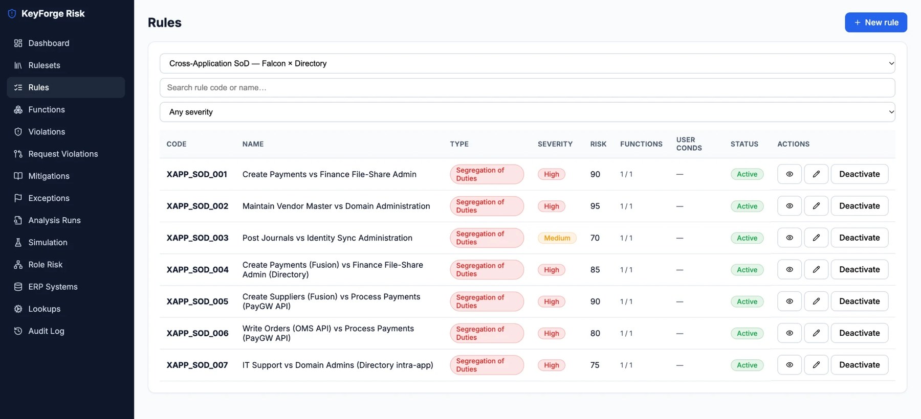This screenshot has height=419, width=921.
Task: Open the Cross-Application SoD ruleset dropdown
Action: (528, 63)
